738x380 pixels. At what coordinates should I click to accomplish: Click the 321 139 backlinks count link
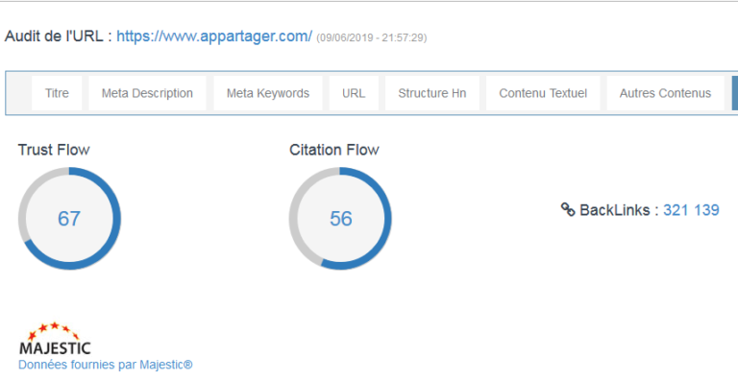(691, 210)
